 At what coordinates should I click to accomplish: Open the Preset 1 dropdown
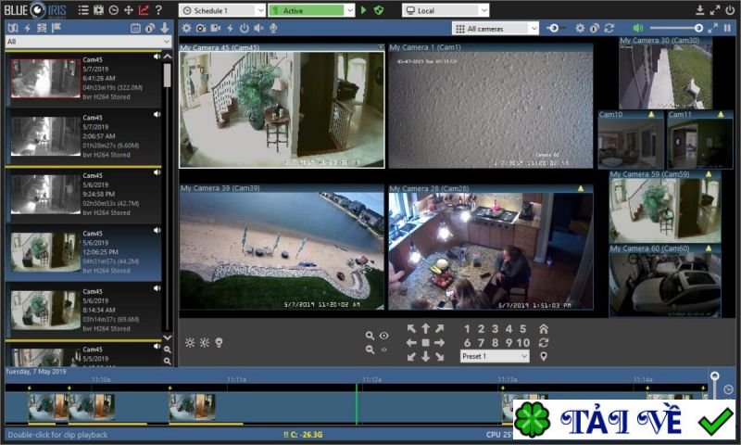495,356
